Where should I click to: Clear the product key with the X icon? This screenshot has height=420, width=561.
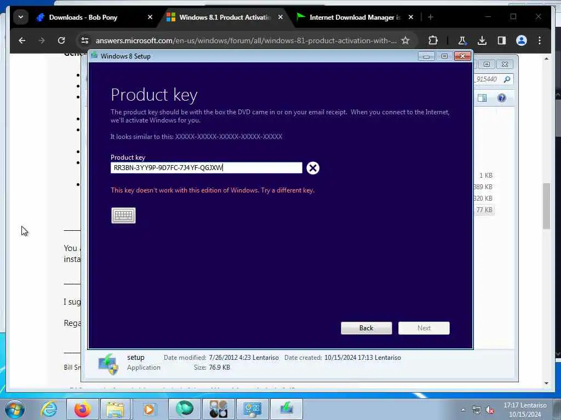pyautogui.click(x=313, y=168)
